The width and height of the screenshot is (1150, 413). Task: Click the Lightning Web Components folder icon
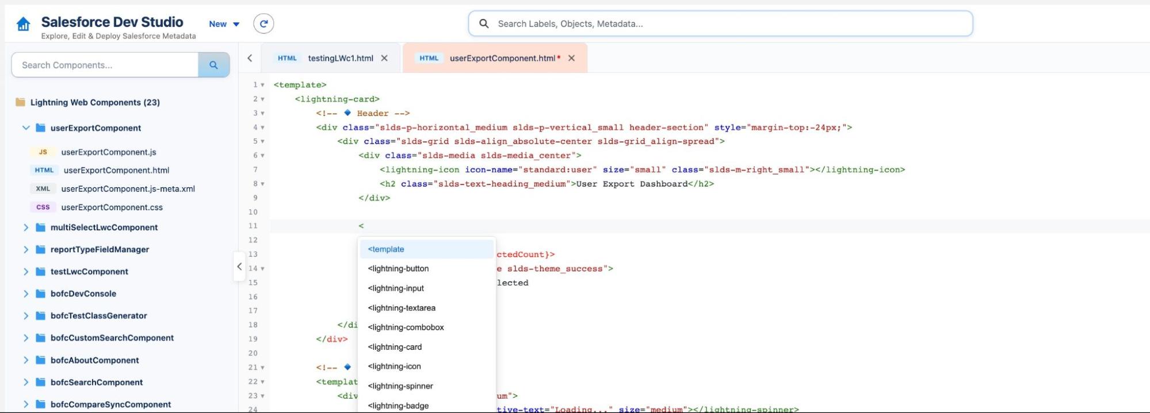pos(21,102)
